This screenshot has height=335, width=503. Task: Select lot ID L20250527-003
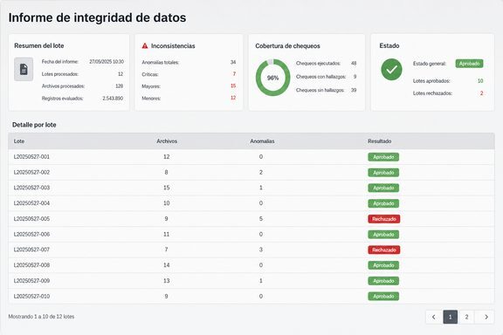click(31, 188)
